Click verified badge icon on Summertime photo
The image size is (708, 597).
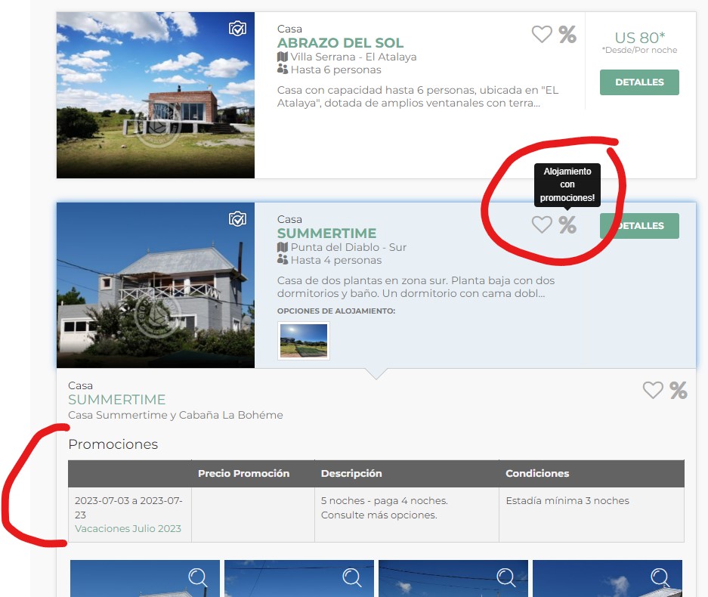(237, 219)
